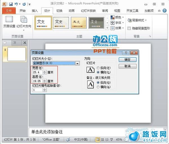This screenshot has width=169, height=144.
Task: Click the 45% zoom level
Action: coord(119,139)
